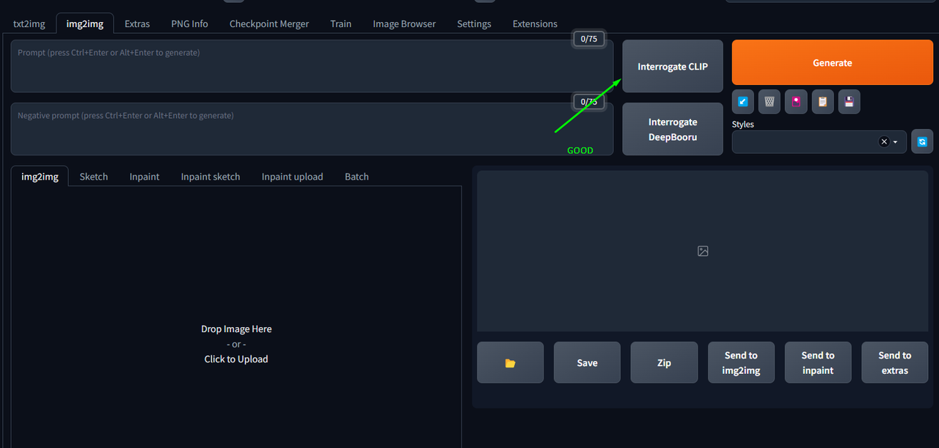939x448 pixels.
Task: Select the img2img sub-tab above upload area
Action: [x=40, y=176]
